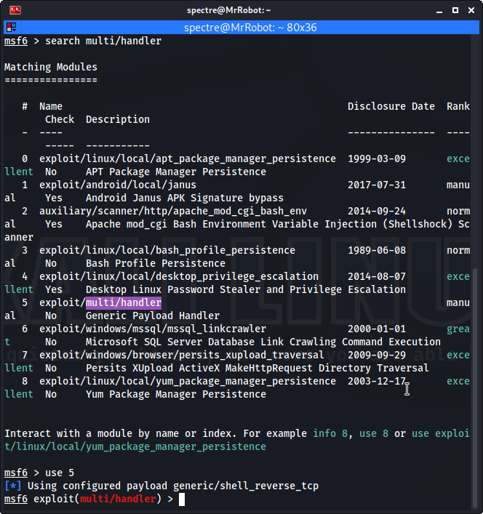Viewport: 483px width, 514px height.
Task: Click the 'search multi/handler' command text
Action: tap(103, 41)
